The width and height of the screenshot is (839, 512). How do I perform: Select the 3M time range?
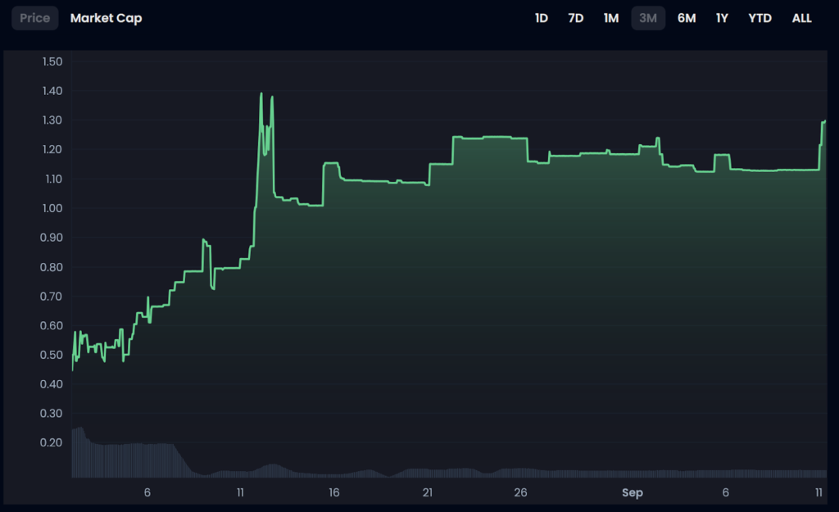(648, 18)
